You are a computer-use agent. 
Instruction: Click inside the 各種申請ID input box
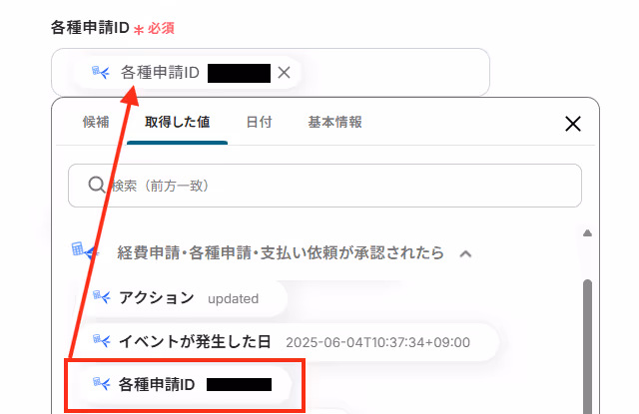(391, 73)
